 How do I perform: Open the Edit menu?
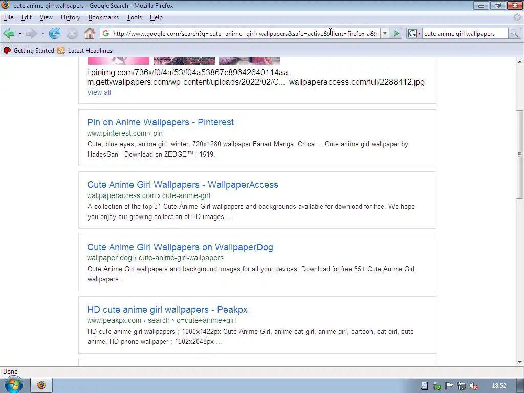(x=27, y=17)
